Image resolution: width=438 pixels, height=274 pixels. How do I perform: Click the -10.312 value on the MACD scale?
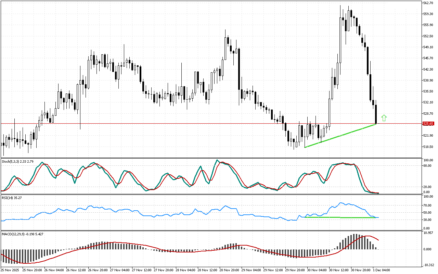[429, 265]
